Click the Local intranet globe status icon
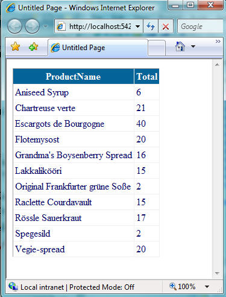The width and height of the screenshot is (226, 297). [13, 286]
